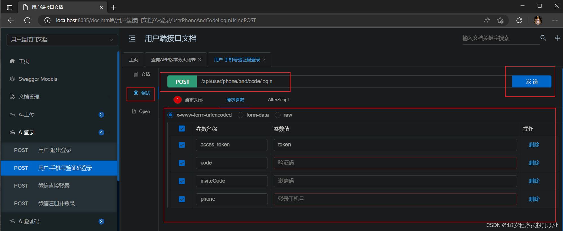Click the 邀请码 value input field

point(395,181)
